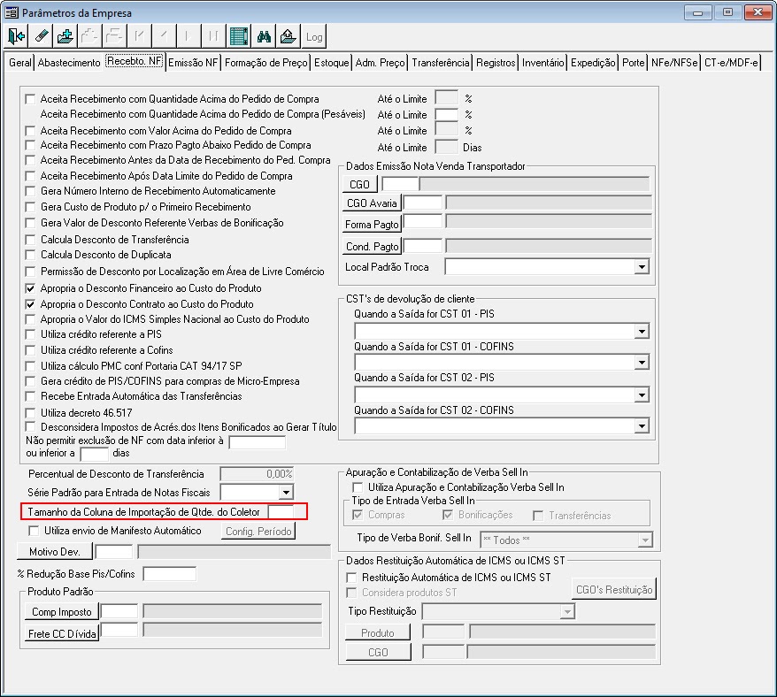The width and height of the screenshot is (777, 697).
Task: Check Utiliza Apuração e Contabilização Verba Sell In
Action: point(358,487)
